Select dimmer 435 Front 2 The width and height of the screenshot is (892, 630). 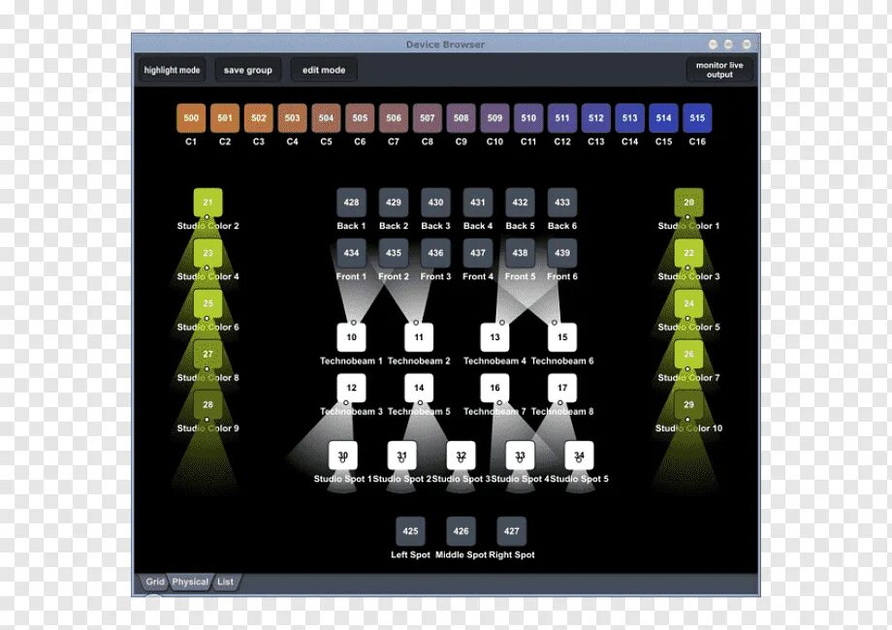point(394,253)
